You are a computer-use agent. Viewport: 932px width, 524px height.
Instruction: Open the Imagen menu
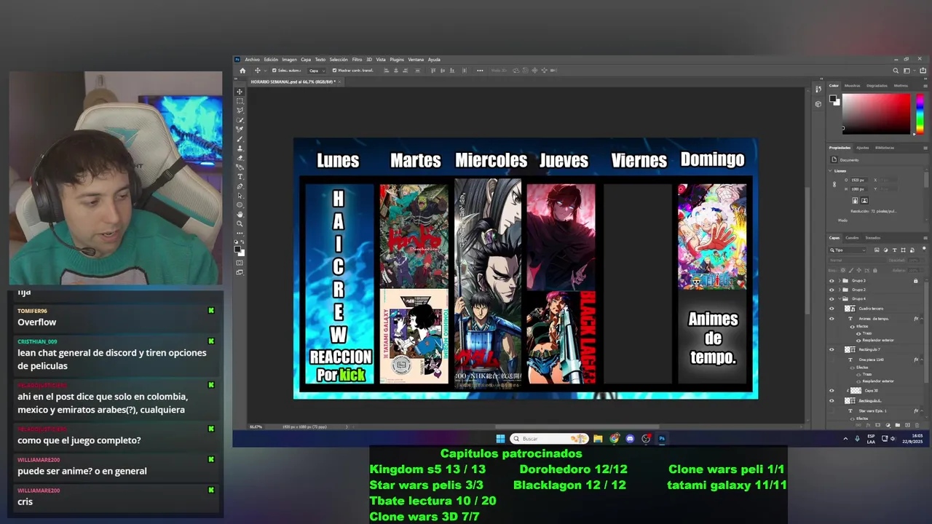[289, 60]
